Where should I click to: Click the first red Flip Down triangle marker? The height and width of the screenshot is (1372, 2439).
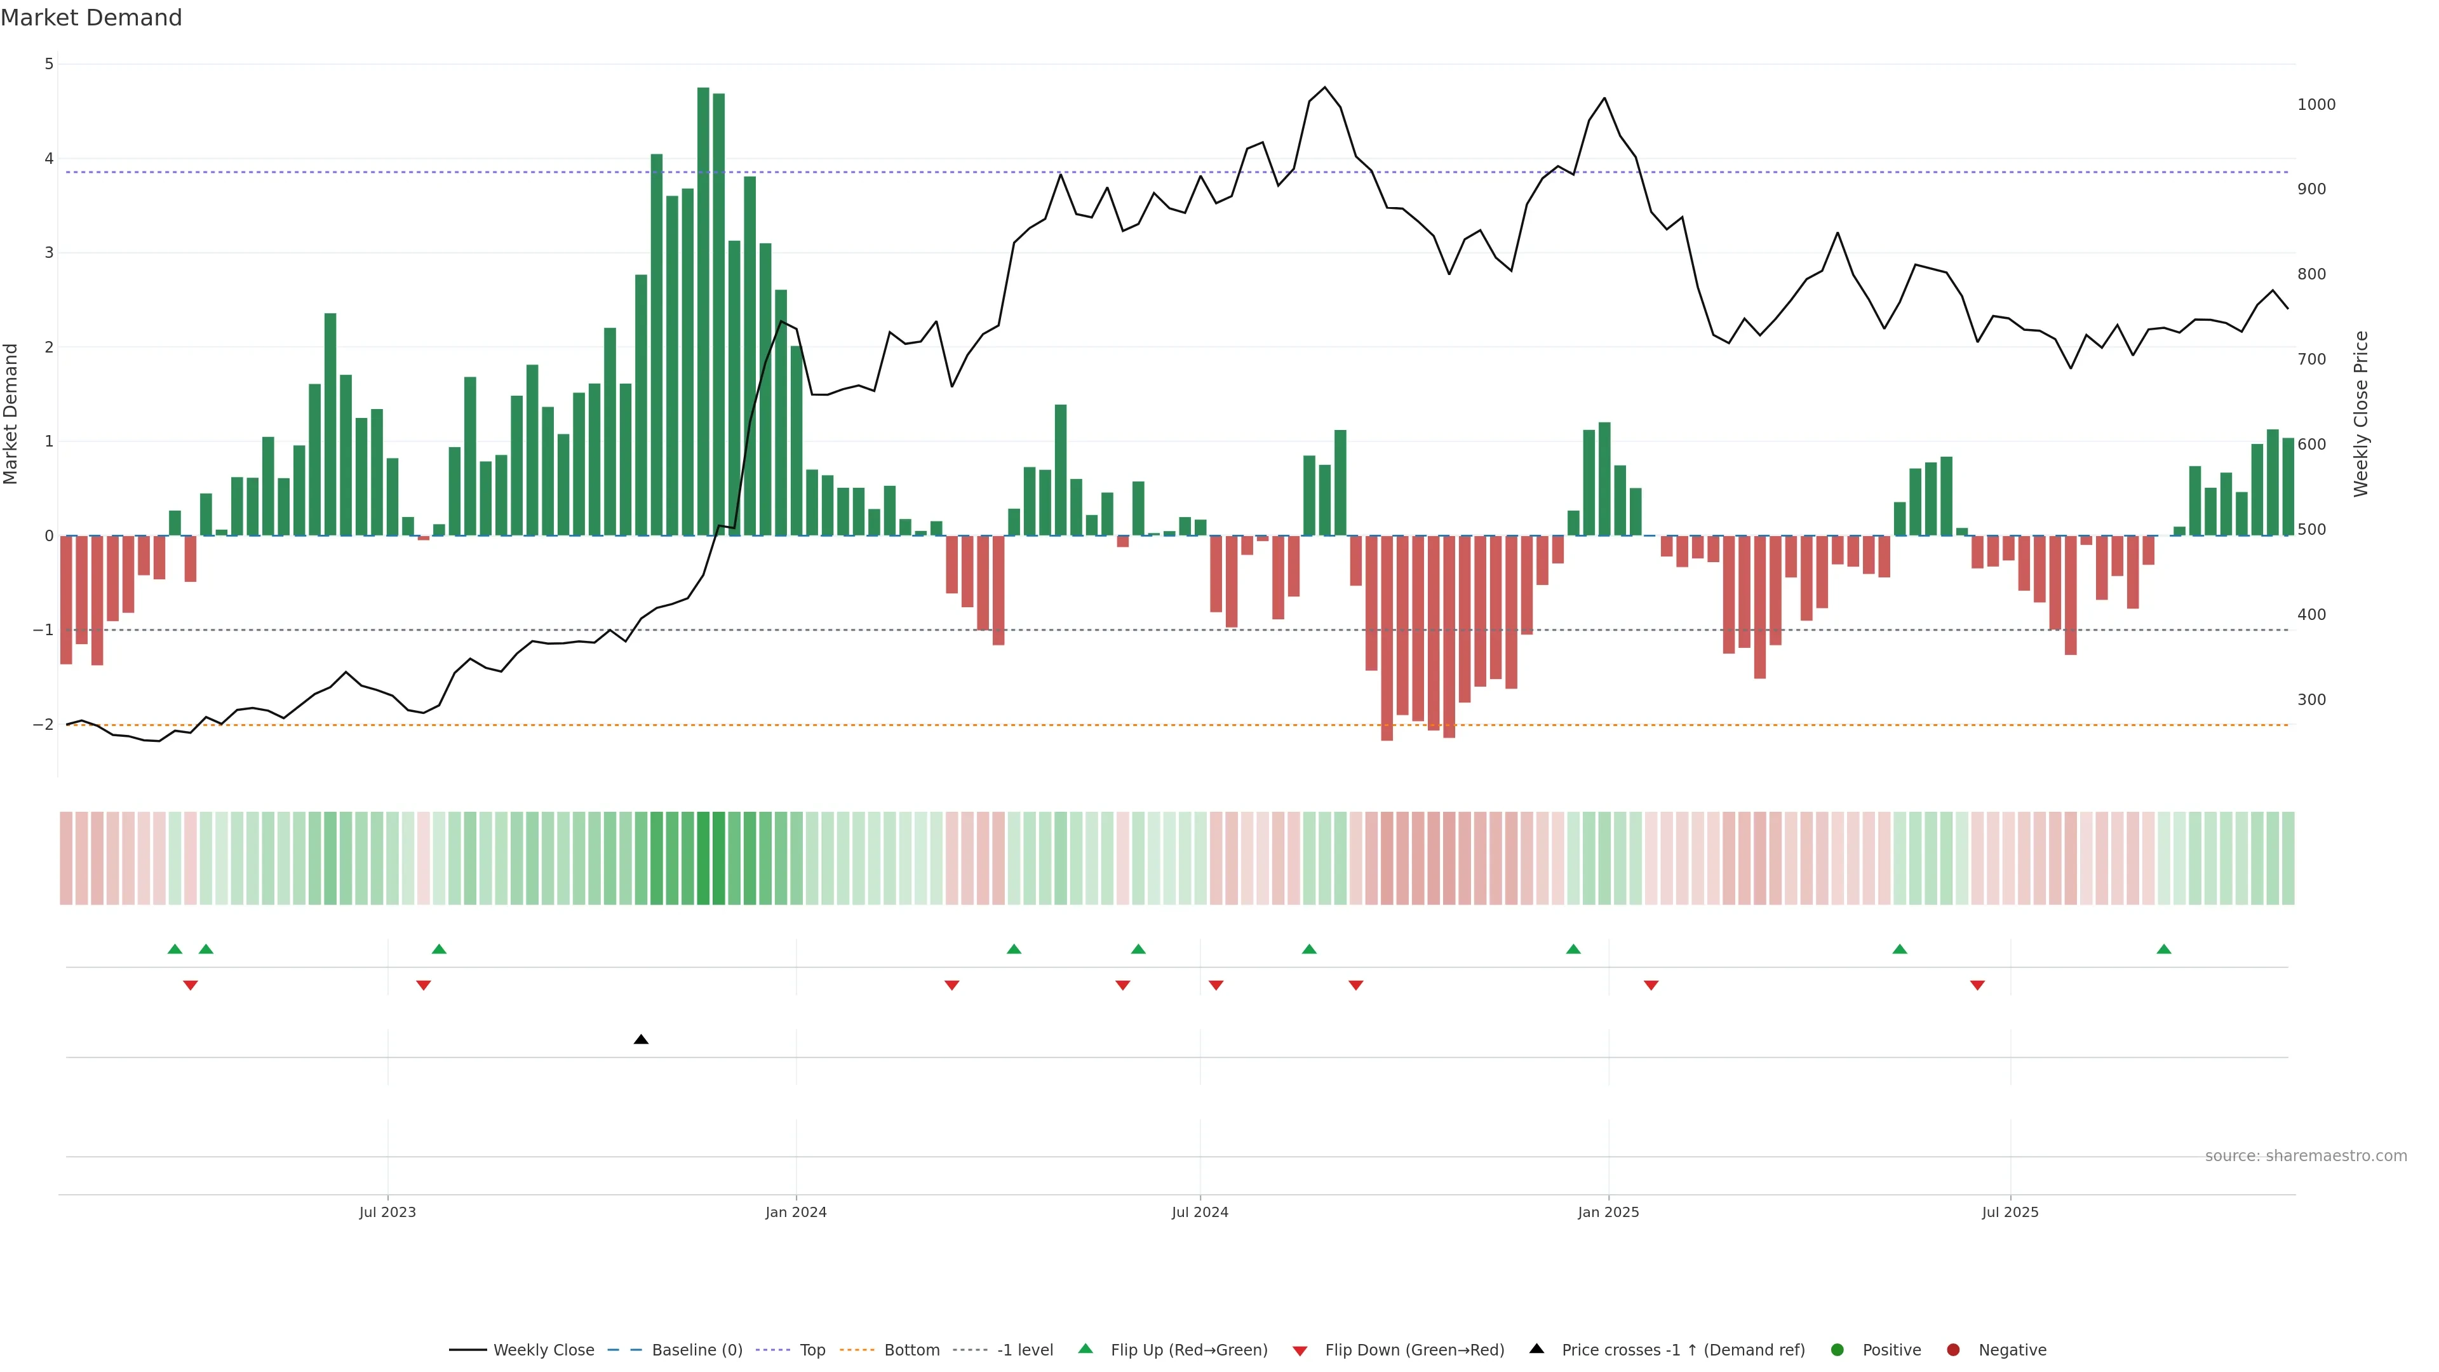click(191, 986)
